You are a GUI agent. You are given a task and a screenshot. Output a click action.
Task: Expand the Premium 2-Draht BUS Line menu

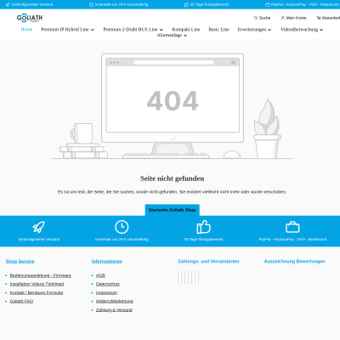[133, 30]
